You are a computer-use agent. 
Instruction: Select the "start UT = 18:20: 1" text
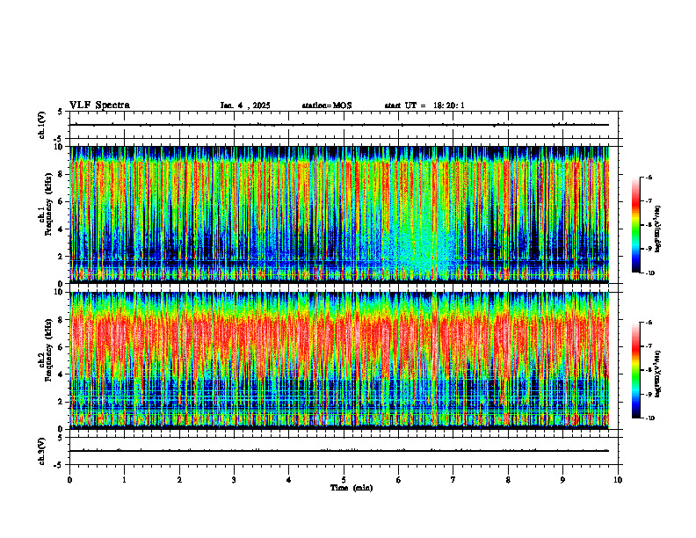(x=424, y=105)
